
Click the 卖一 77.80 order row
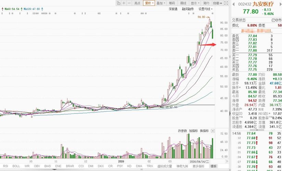[x=256, y=50]
